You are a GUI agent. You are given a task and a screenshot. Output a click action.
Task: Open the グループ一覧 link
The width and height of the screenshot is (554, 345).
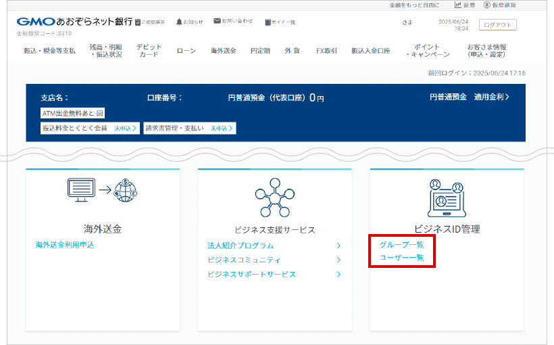coord(402,244)
